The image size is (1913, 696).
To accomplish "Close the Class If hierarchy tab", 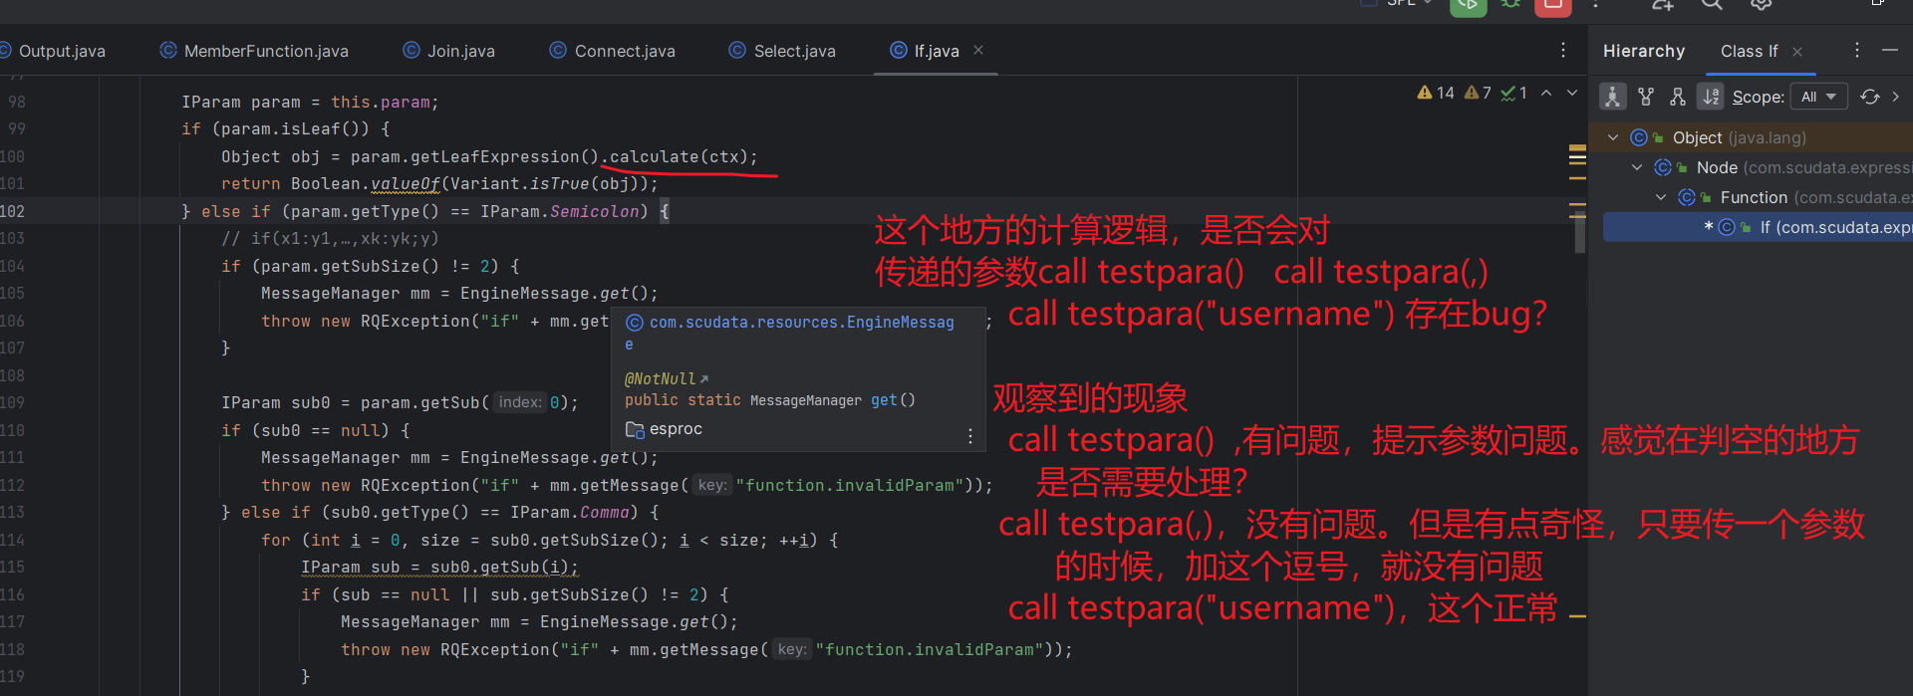I will (1797, 52).
